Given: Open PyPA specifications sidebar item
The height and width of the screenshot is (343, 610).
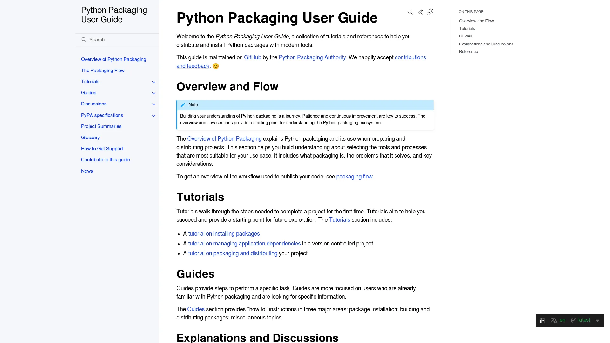Looking at the screenshot, I should pos(102,115).
